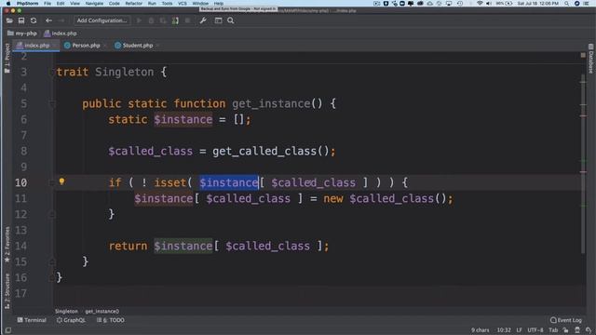The height and width of the screenshot is (335, 596).
Task: Click the Save All floppy disk icon
Action: (21, 20)
